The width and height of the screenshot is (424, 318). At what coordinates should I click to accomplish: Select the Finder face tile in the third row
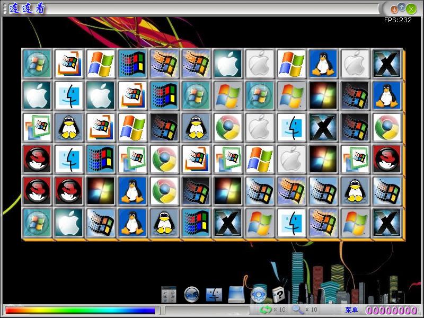click(x=291, y=127)
